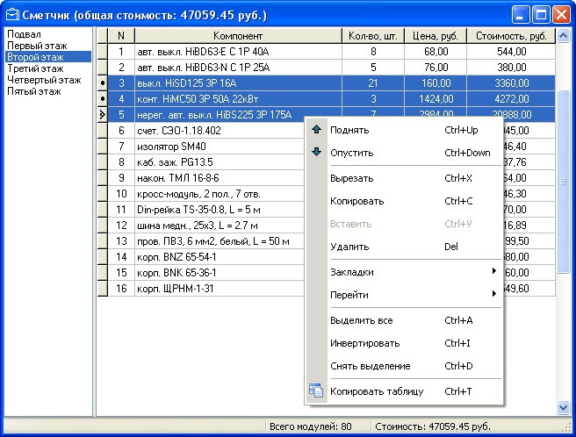
Task: Select Второй этаж in the floor list
Action: click(x=48, y=57)
